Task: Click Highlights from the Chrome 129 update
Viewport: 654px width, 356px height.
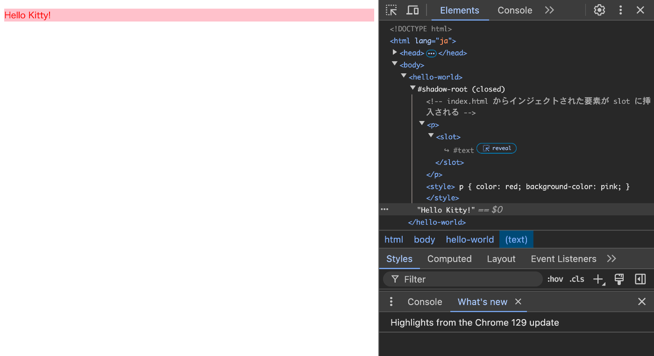Action: point(475,322)
